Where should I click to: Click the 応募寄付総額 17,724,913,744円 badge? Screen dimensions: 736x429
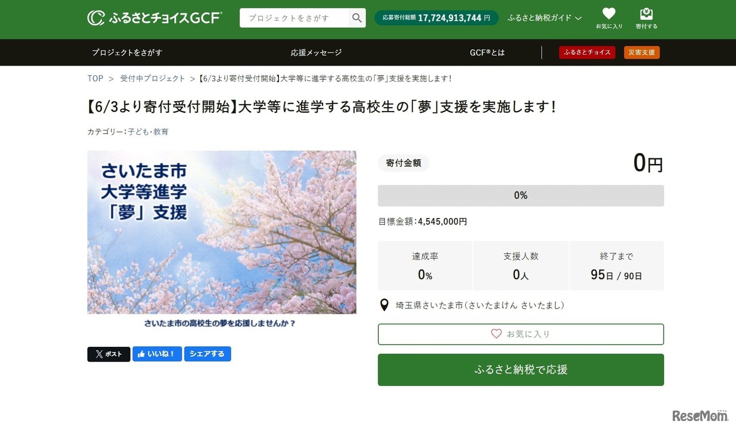(436, 18)
